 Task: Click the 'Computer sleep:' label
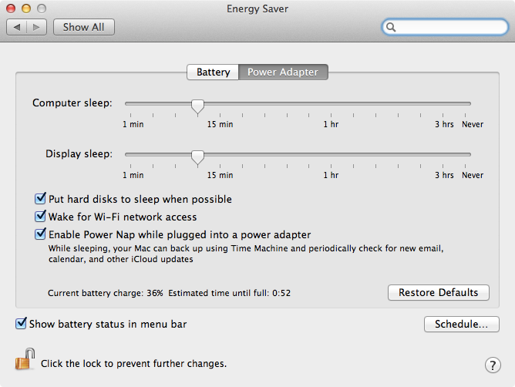[x=72, y=103]
